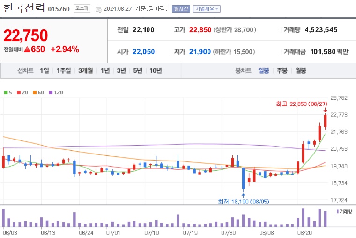The image size is (356, 238).
Task: Open the 기업개요 dropdown
Action: tap(207, 9)
